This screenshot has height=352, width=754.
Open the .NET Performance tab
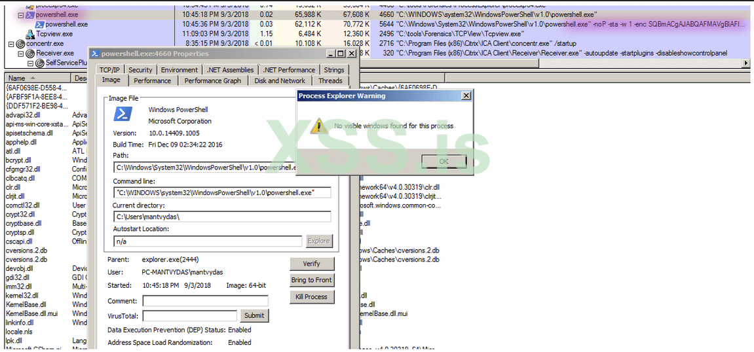(x=290, y=69)
